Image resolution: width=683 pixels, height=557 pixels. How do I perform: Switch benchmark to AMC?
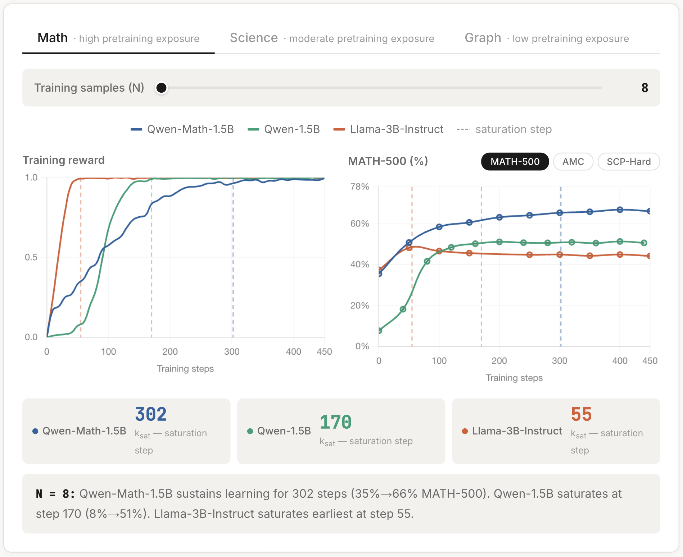point(573,162)
